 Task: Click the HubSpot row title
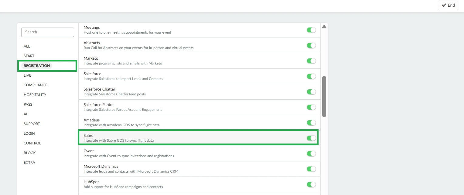[x=91, y=182]
